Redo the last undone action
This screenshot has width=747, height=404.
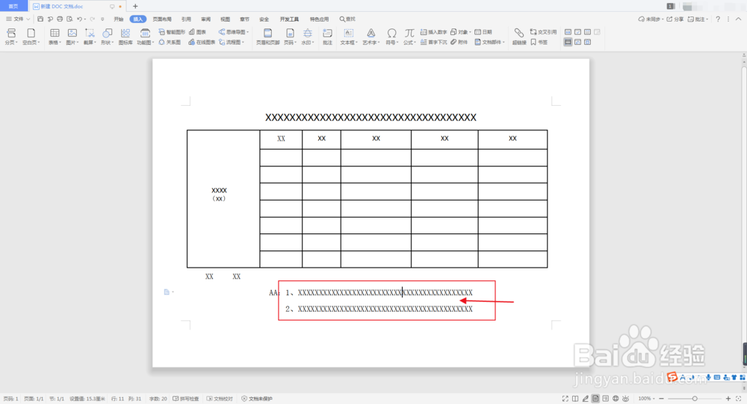tap(93, 19)
